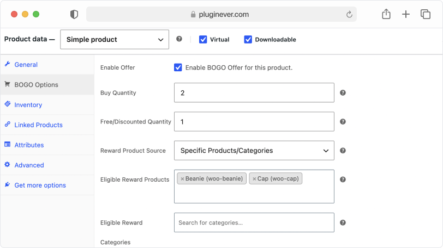Show help tooltip for Eligible Reward Products
Image resolution: width=443 pixels, height=248 pixels.
tap(343, 179)
